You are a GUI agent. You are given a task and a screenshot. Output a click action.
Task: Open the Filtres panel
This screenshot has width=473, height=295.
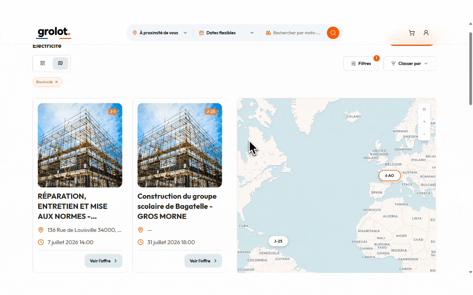(361, 64)
